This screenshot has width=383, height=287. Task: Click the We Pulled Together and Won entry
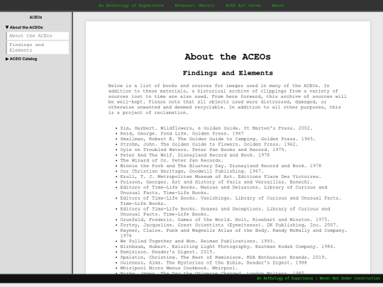click(x=198, y=241)
